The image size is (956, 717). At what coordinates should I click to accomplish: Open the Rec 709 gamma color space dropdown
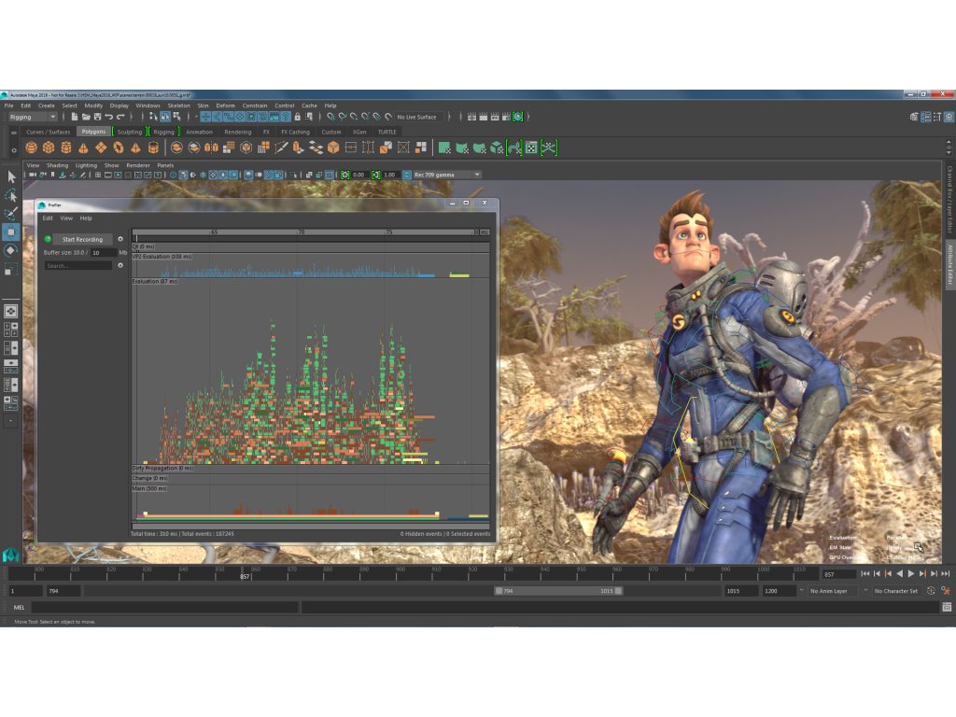(x=446, y=175)
